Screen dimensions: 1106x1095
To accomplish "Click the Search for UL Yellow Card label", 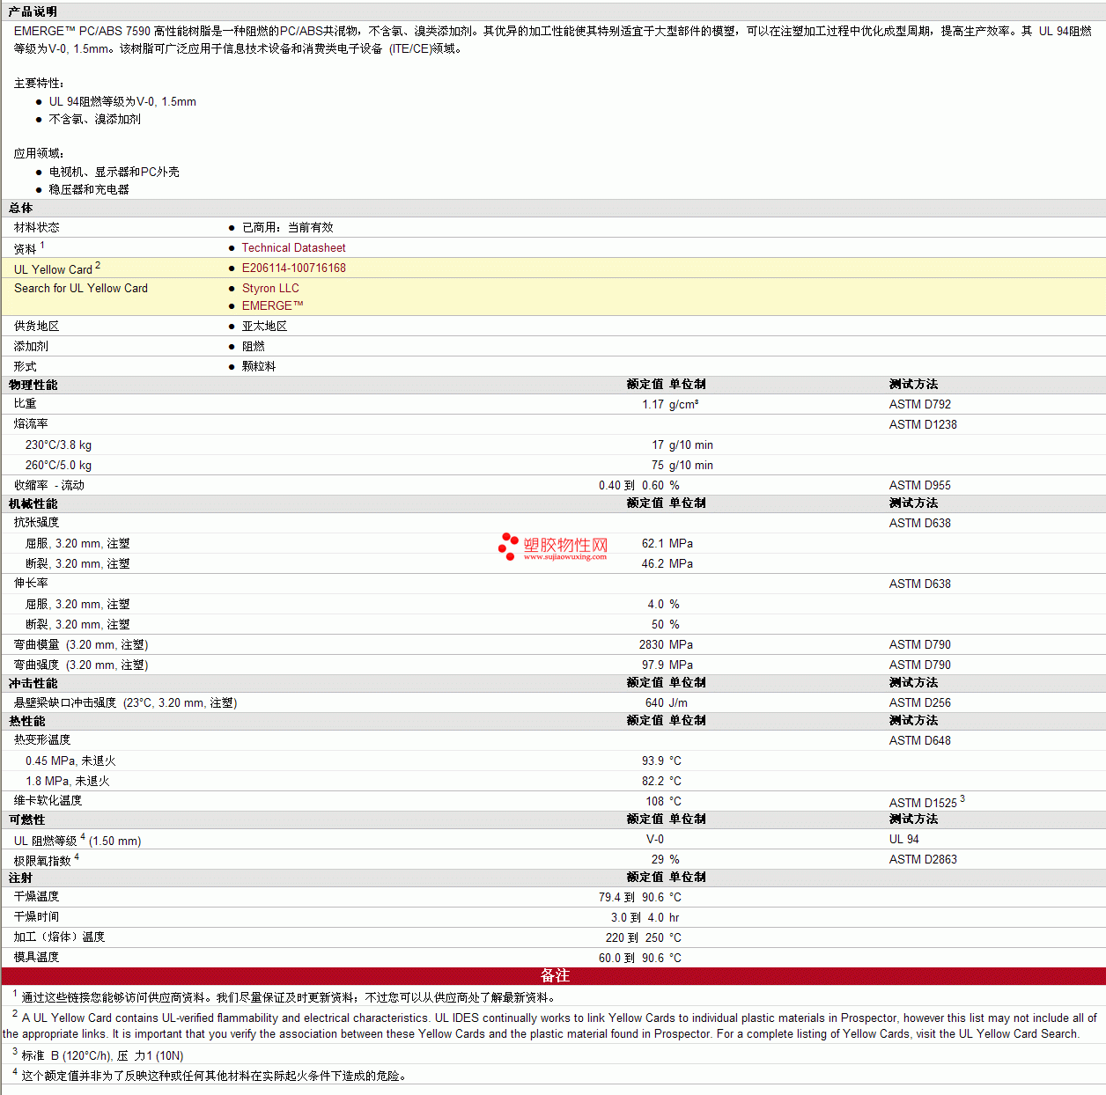I will (81, 289).
